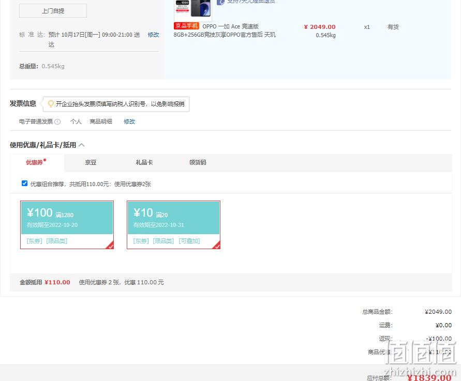This screenshot has width=461, height=381.
Task: Click the 有货 stock status text
Action: [x=393, y=27]
